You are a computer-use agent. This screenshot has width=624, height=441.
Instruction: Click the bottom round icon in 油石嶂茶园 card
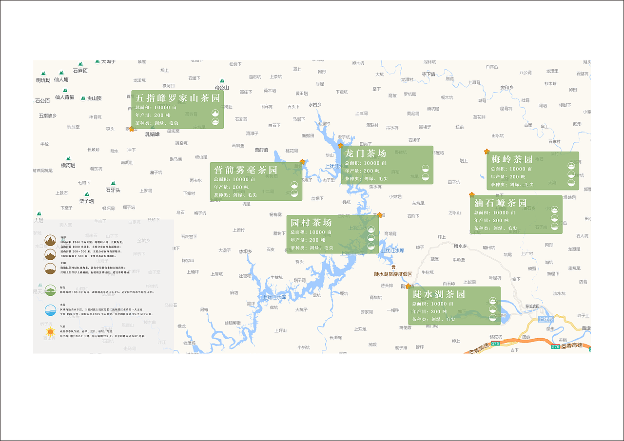pyautogui.click(x=555, y=226)
